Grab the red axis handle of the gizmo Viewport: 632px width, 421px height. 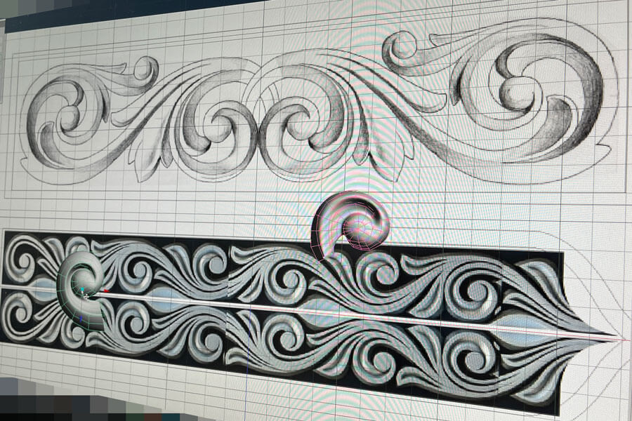click(107, 290)
